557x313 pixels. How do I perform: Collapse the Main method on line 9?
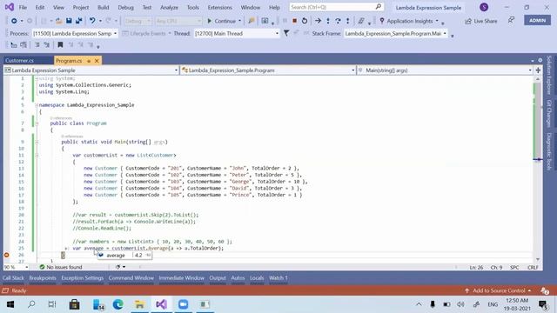[37, 142]
